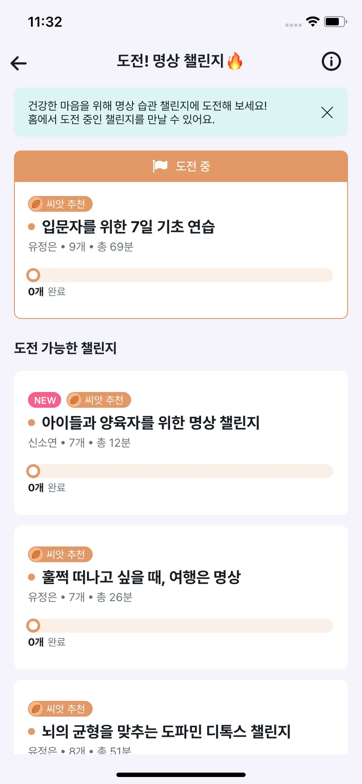Click progress bar of 여행은 명상 card
Viewport: 362px width, 784px height.
tap(180, 626)
